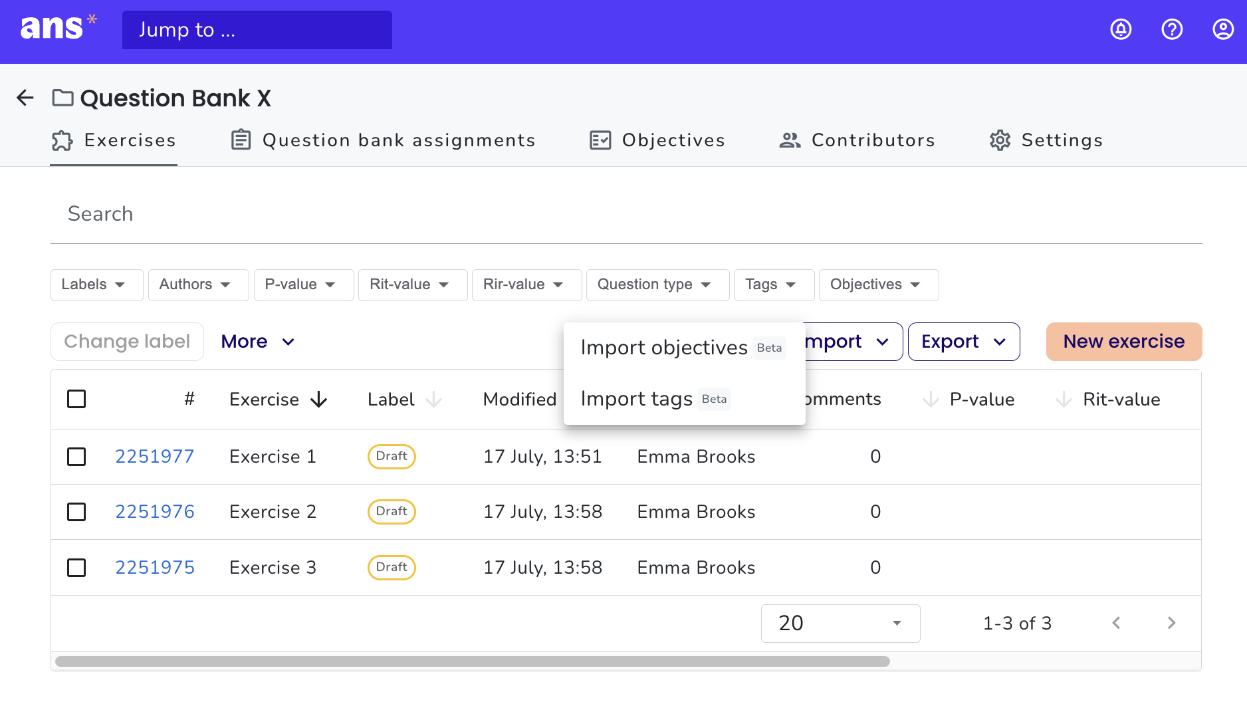Go back using the arrow icon
Screen dimensions: 1247x710
(25, 98)
